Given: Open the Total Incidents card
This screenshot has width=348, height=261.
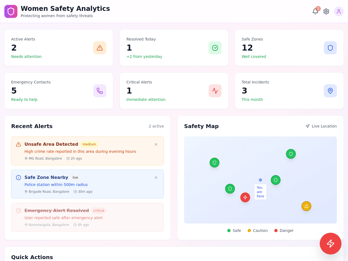Looking at the screenshot, I should tap(289, 91).
